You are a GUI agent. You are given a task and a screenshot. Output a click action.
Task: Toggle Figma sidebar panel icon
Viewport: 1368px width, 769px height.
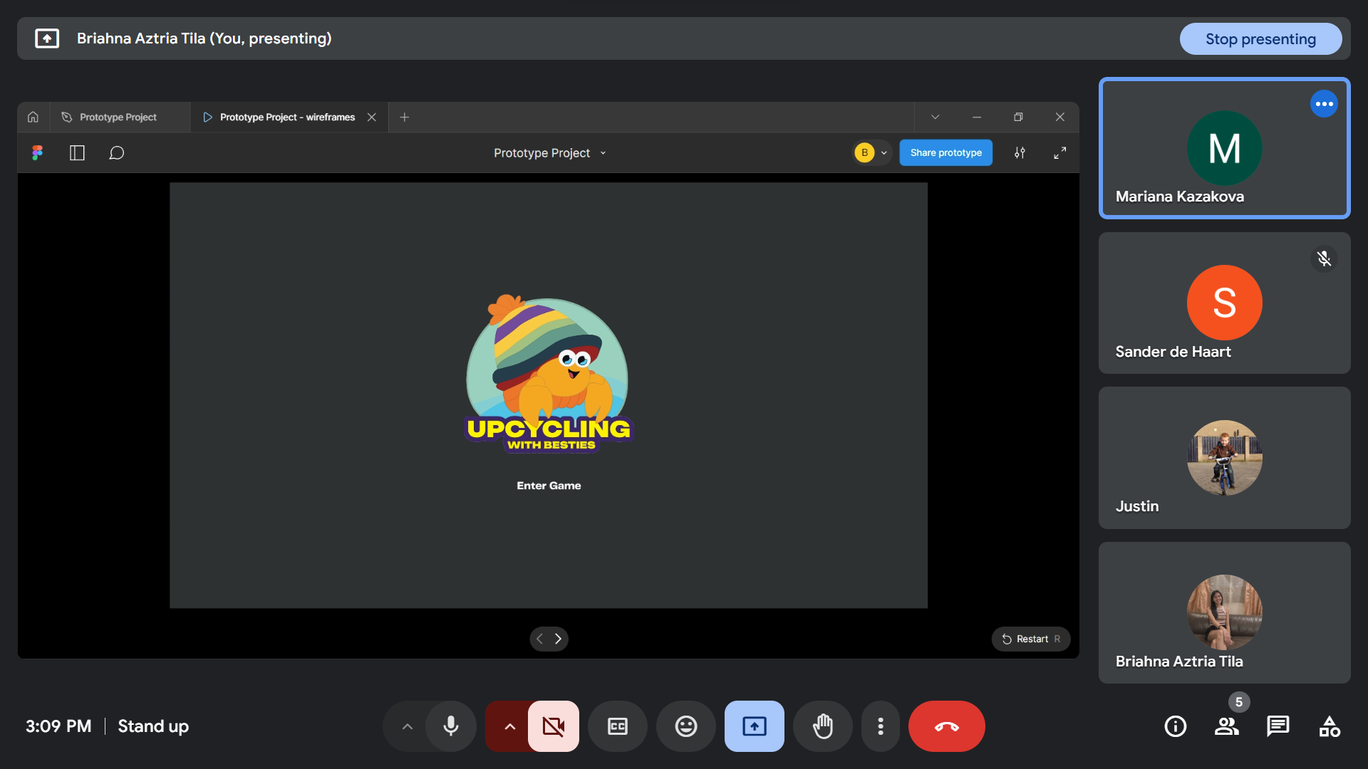click(77, 153)
